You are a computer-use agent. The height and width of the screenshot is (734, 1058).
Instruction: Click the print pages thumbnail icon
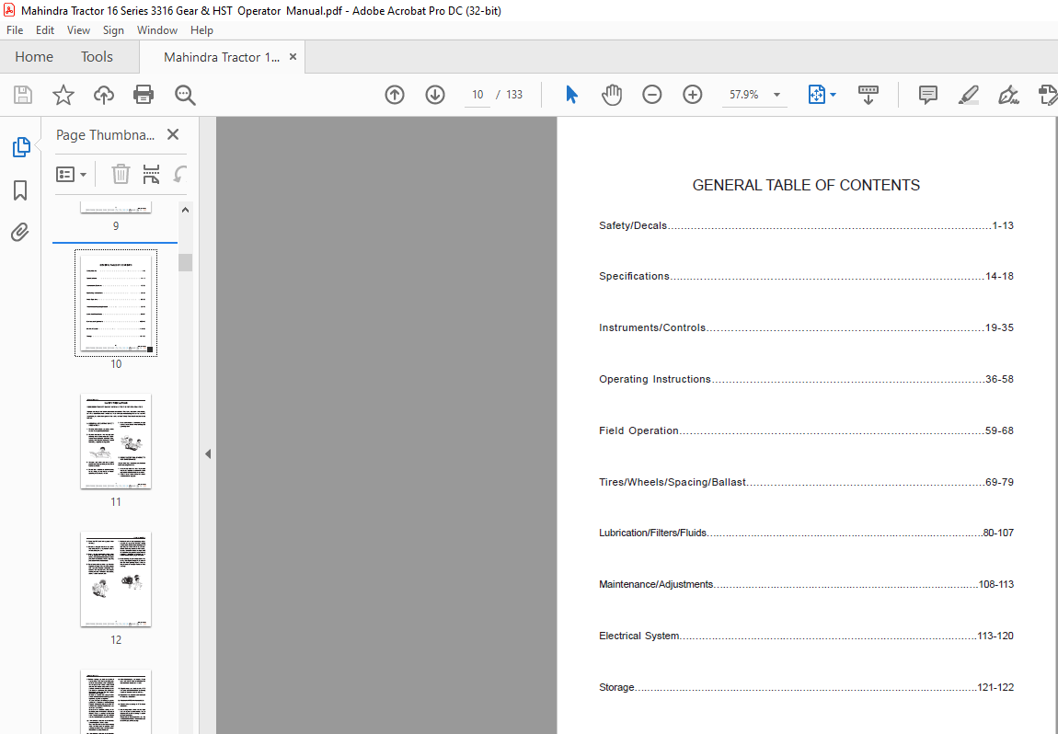pos(151,174)
